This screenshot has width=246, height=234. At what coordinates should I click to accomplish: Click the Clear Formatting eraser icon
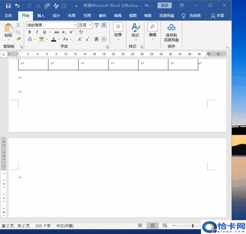[x=81, y=32]
